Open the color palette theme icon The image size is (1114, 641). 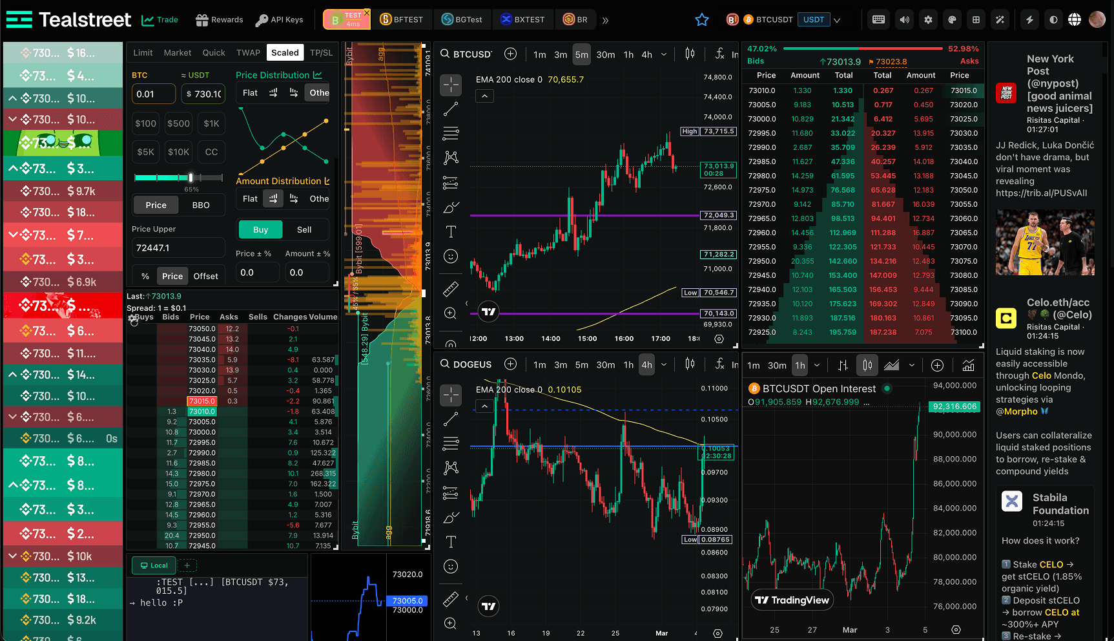(952, 19)
